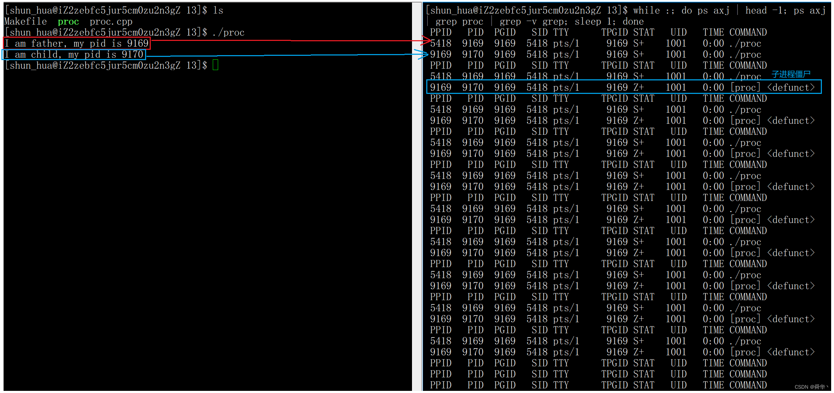
Task: Select the proc.cpp filename
Action: [x=111, y=22]
